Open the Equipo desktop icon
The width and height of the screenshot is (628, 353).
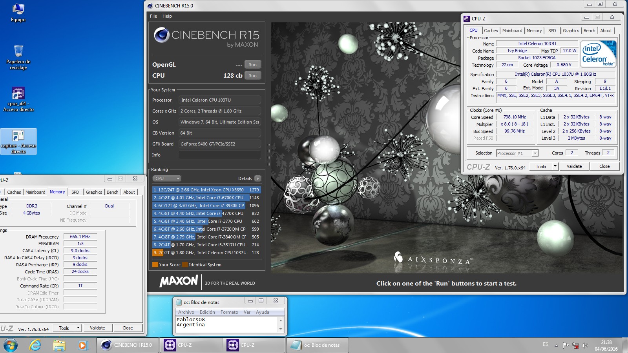pyautogui.click(x=18, y=13)
